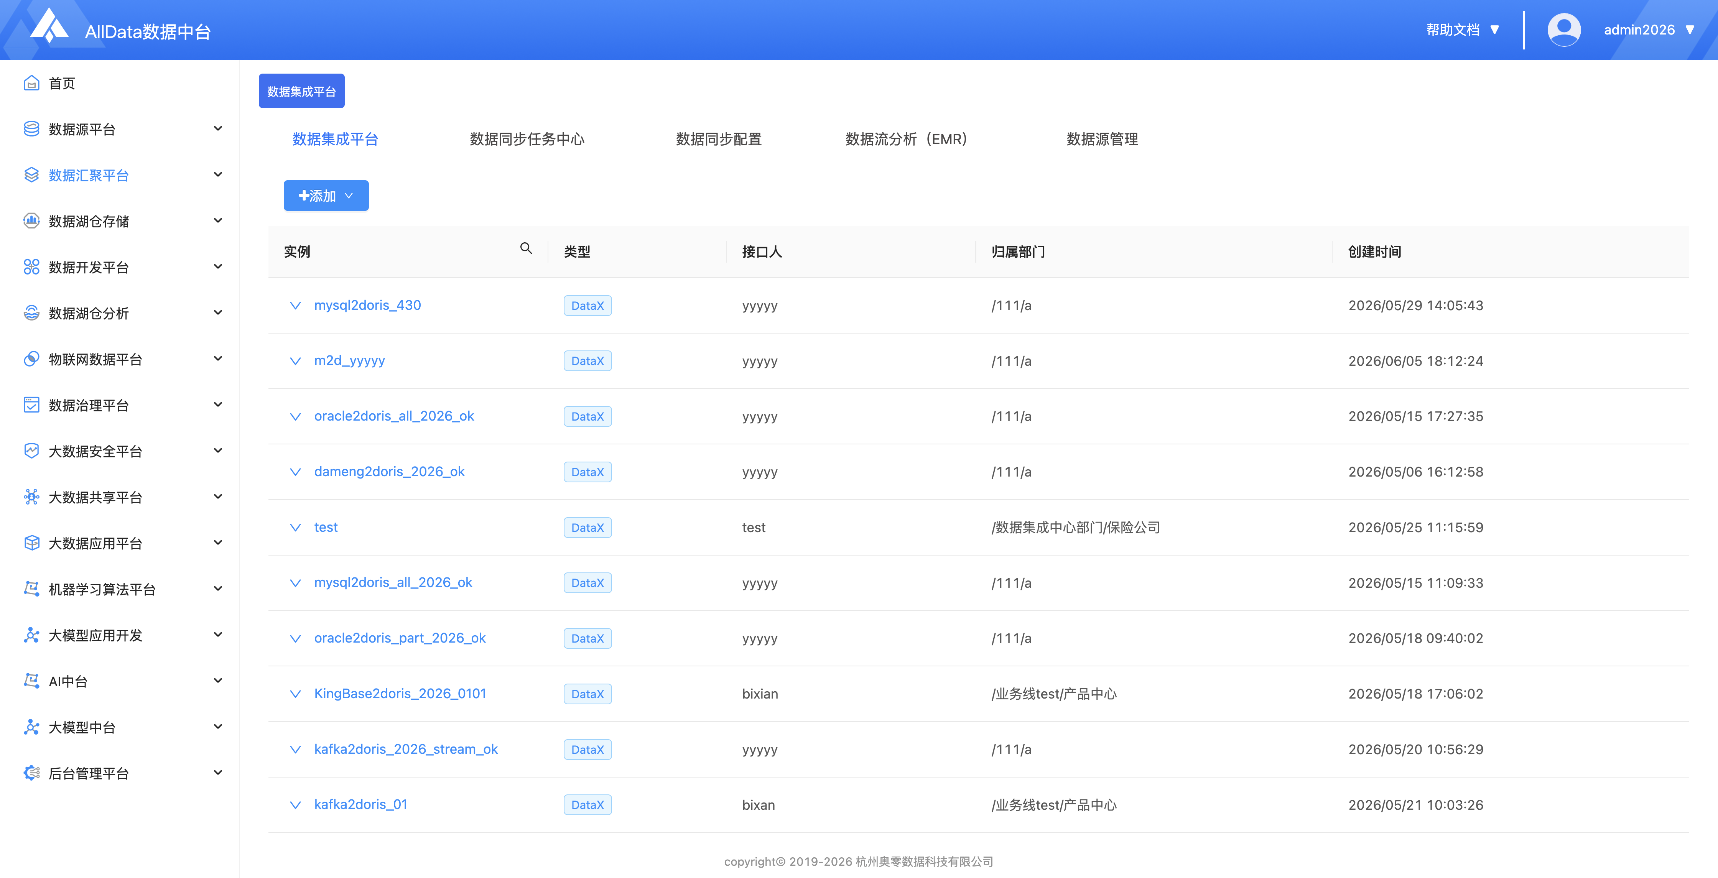Expand the 数据汇聚平台 sidebar menu arrow

[x=218, y=174]
